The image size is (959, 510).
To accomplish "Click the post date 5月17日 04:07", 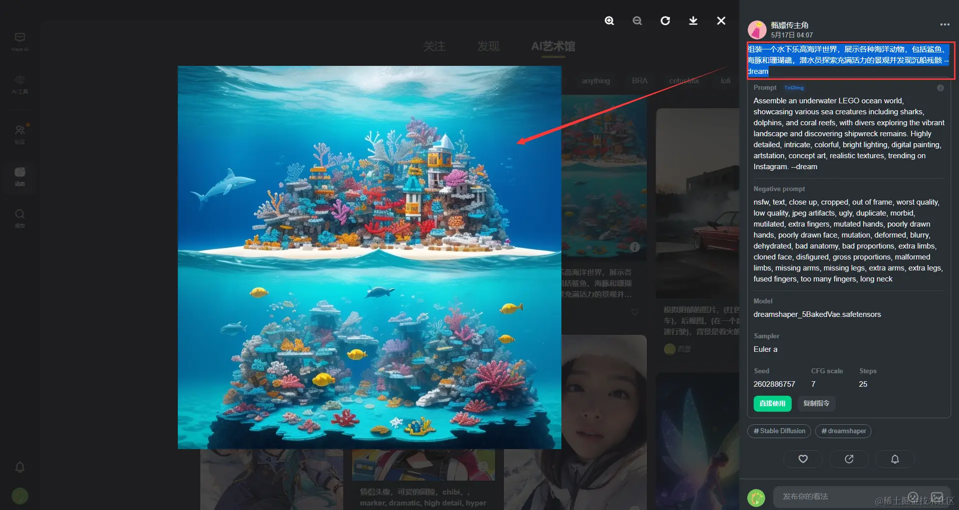I will coord(792,35).
